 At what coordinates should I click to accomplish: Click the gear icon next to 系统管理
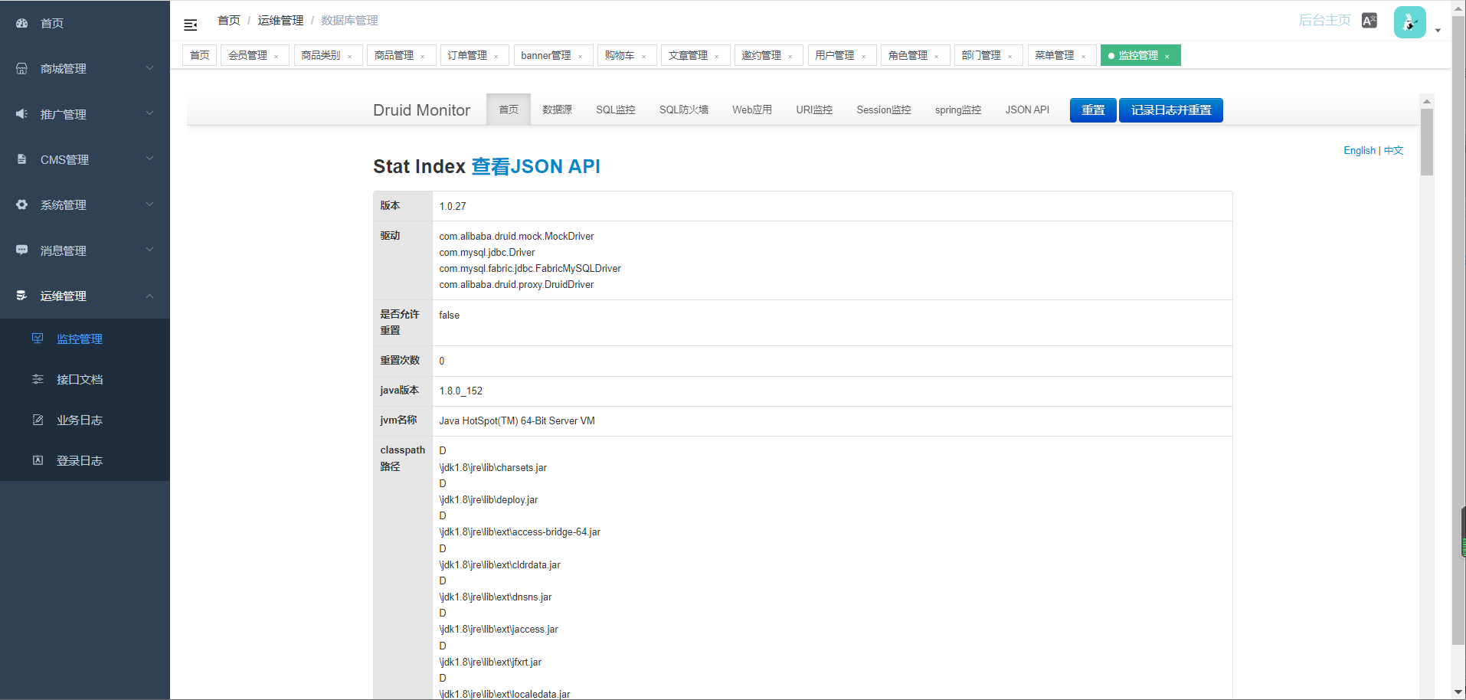pyautogui.click(x=22, y=204)
